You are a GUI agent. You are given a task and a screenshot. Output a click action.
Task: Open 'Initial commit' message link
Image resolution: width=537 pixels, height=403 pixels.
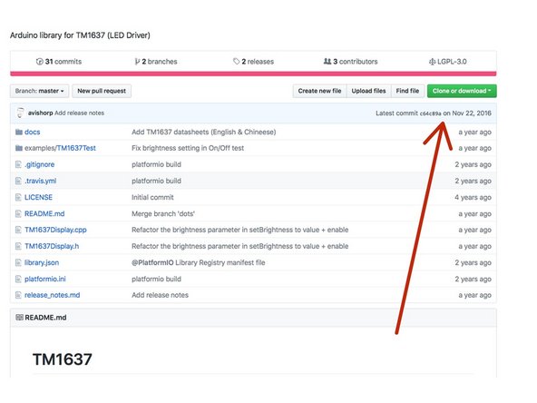click(x=152, y=197)
